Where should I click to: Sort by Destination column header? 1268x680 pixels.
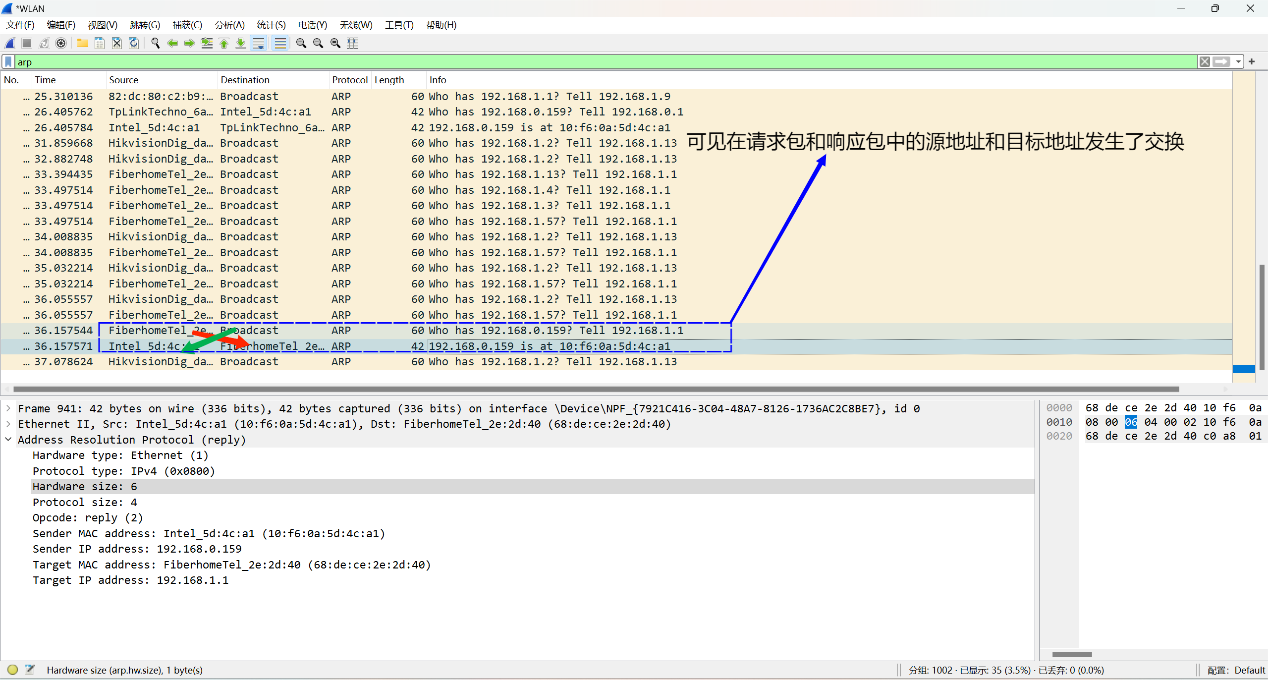pos(273,80)
